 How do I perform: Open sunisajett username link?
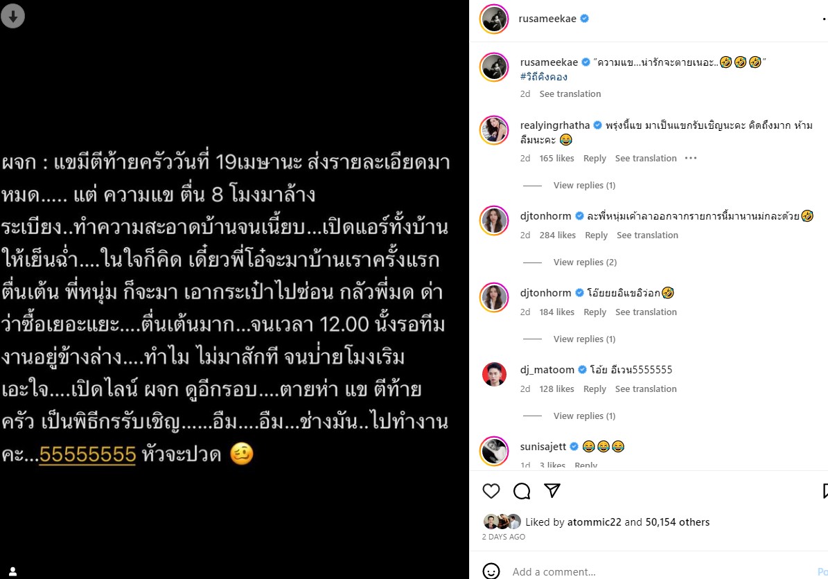[543, 447]
